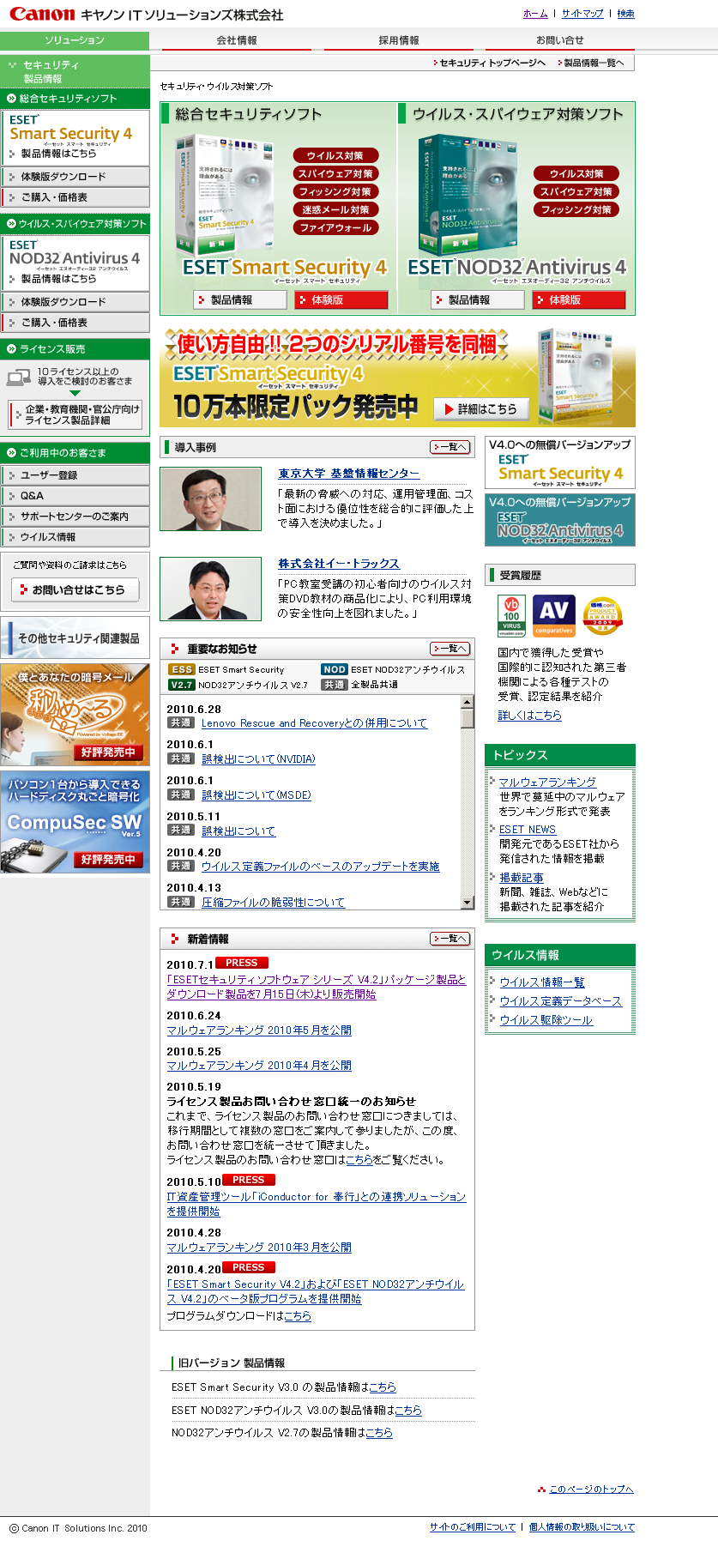The width and height of the screenshot is (718, 1547).
Task: Open ウイルス情報一覧 link
Action: pos(542,982)
